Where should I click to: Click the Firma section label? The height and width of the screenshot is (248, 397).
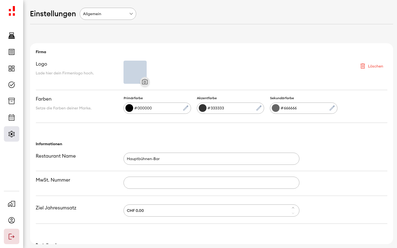click(41, 52)
